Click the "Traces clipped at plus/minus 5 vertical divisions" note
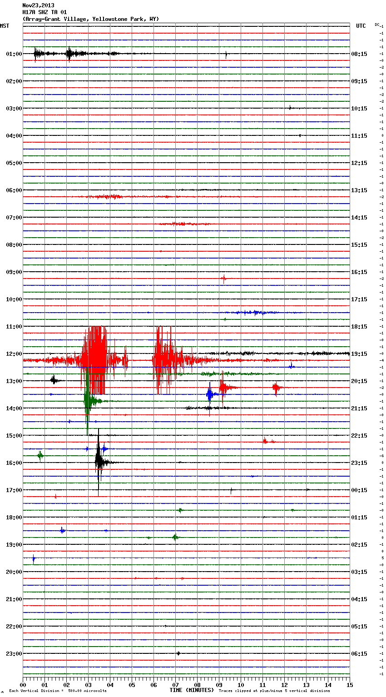The image size is (386, 697). [274, 691]
